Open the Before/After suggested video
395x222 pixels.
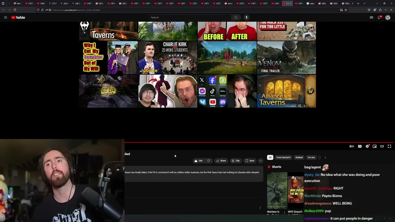[227, 31]
